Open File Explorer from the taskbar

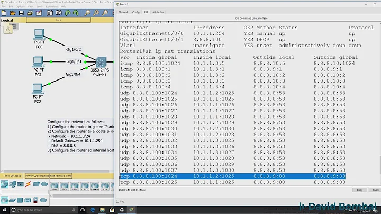pos(102,210)
